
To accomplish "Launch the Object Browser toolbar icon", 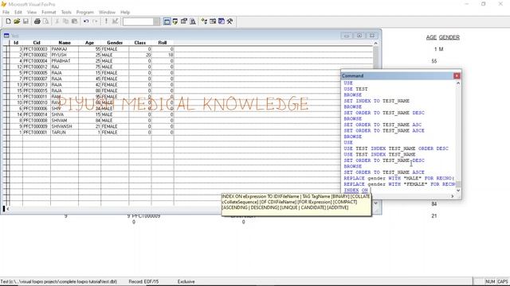I will (213, 21).
